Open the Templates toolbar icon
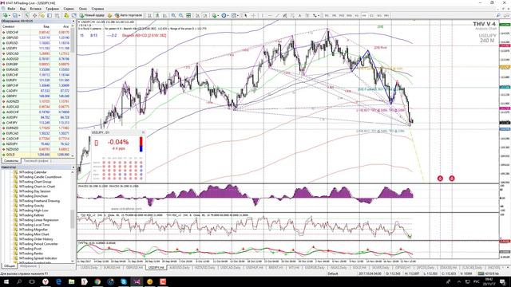 [234, 15]
